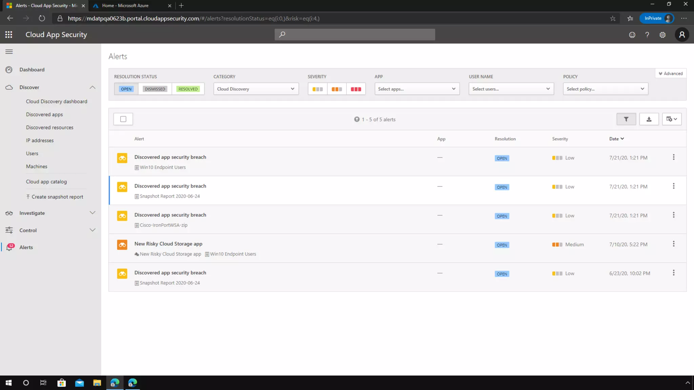Click the feedback smiley icon
The width and height of the screenshot is (694, 390).
[x=632, y=35]
